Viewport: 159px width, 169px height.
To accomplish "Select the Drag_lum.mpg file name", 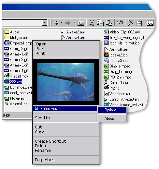I will point(121,72).
